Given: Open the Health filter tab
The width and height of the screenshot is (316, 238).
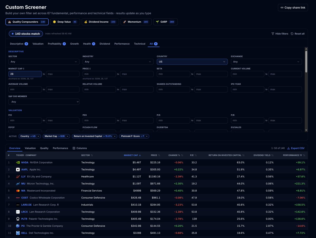Looking at the screenshot, I should pos(89,44).
